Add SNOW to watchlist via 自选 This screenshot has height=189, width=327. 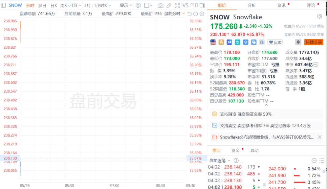[x=275, y=42]
